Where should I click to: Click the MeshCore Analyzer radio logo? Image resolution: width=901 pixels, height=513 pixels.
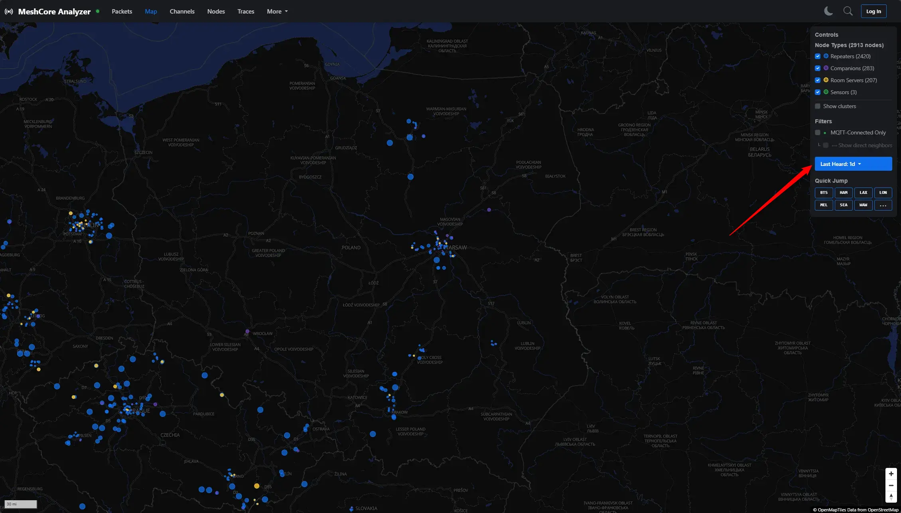pyautogui.click(x=9, y=12)
